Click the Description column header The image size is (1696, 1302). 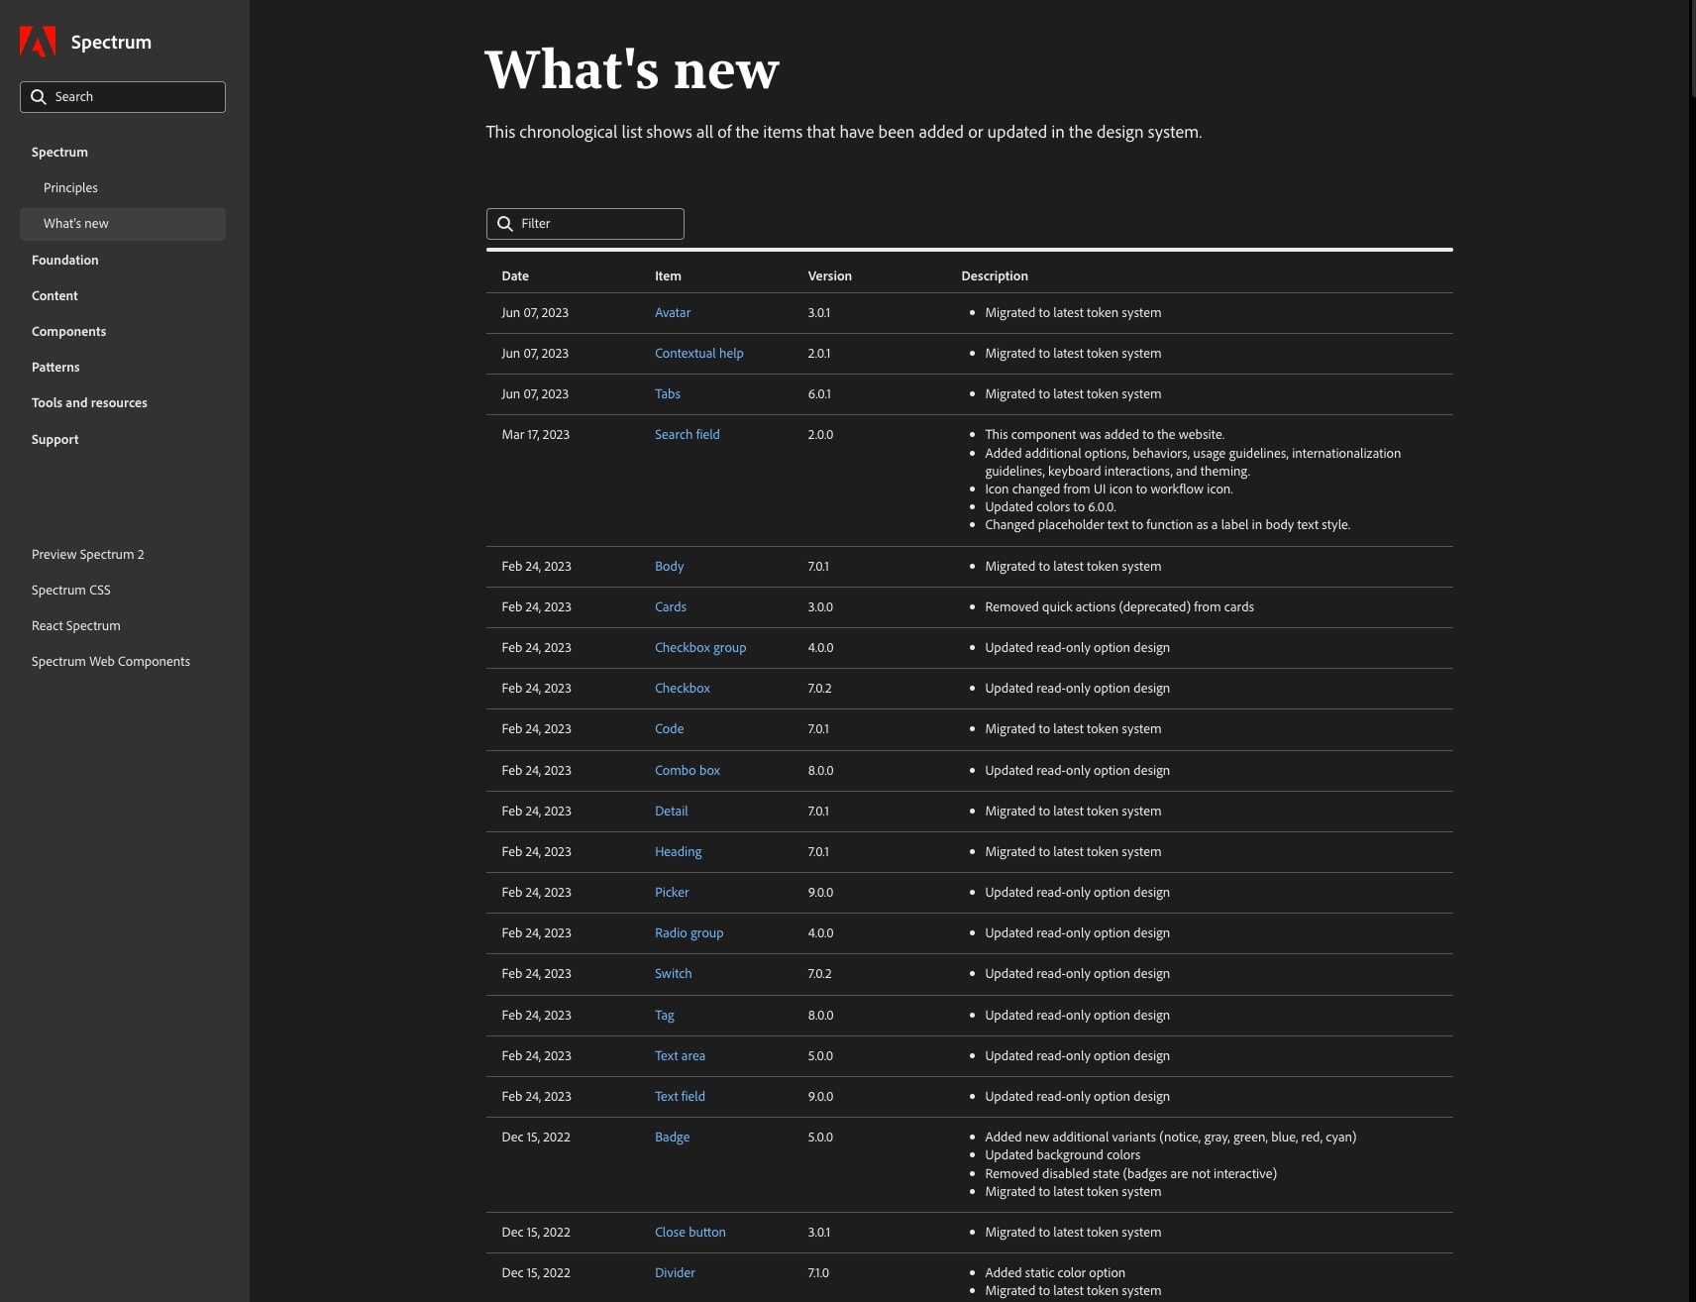995,276
